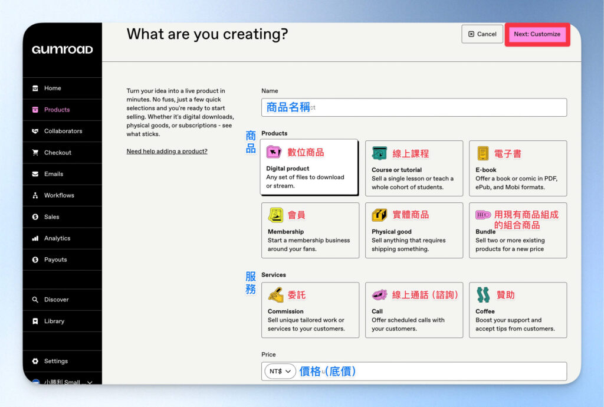Open Settings from sidebar
This screenshot has height=407, width=604.
(x=63, y=361)
